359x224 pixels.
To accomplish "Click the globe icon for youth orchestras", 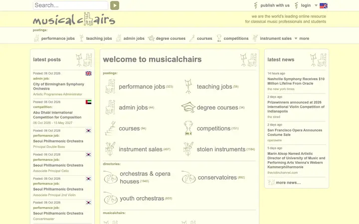I will [111, 198].
